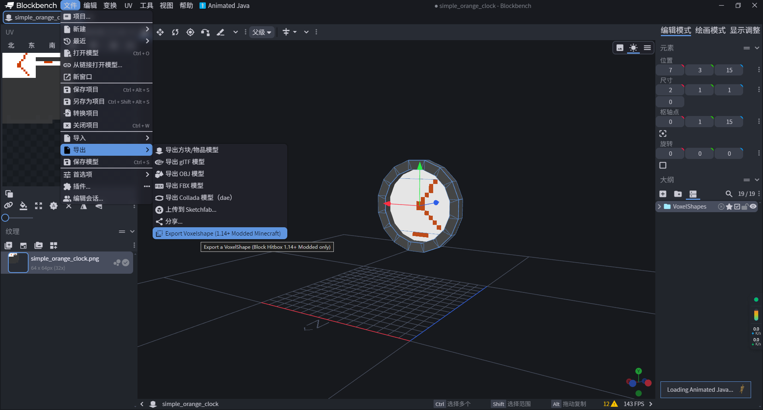
Task: Click the UV maximize arrows icon
Action: click(x=39, y=206)
